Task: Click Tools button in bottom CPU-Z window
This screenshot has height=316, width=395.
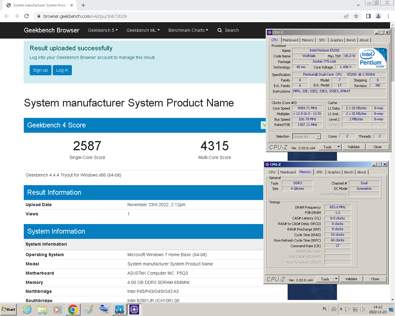Action: point(325,279)
